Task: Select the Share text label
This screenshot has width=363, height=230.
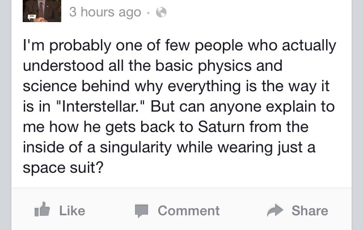Action: [x=309, y=211]
